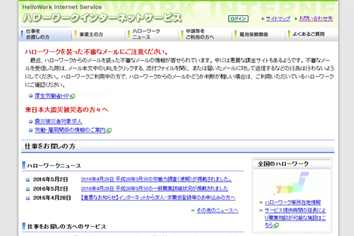Click the ログイン login button

coord(238,19)
